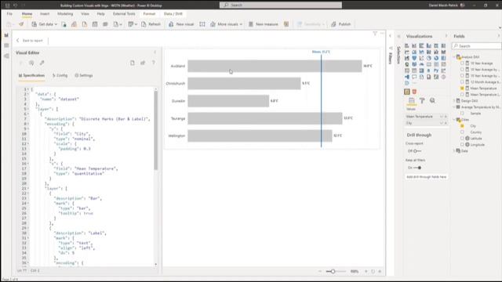Uncheck the City field checkbox
Image resolution: width=502 pixels, height=282 pixels.
tap(462, 126)
